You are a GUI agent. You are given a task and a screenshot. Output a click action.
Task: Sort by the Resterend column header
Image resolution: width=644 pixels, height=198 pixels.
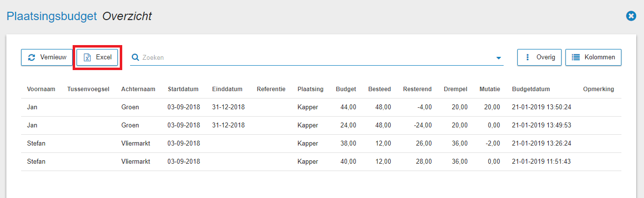(417, 89)
